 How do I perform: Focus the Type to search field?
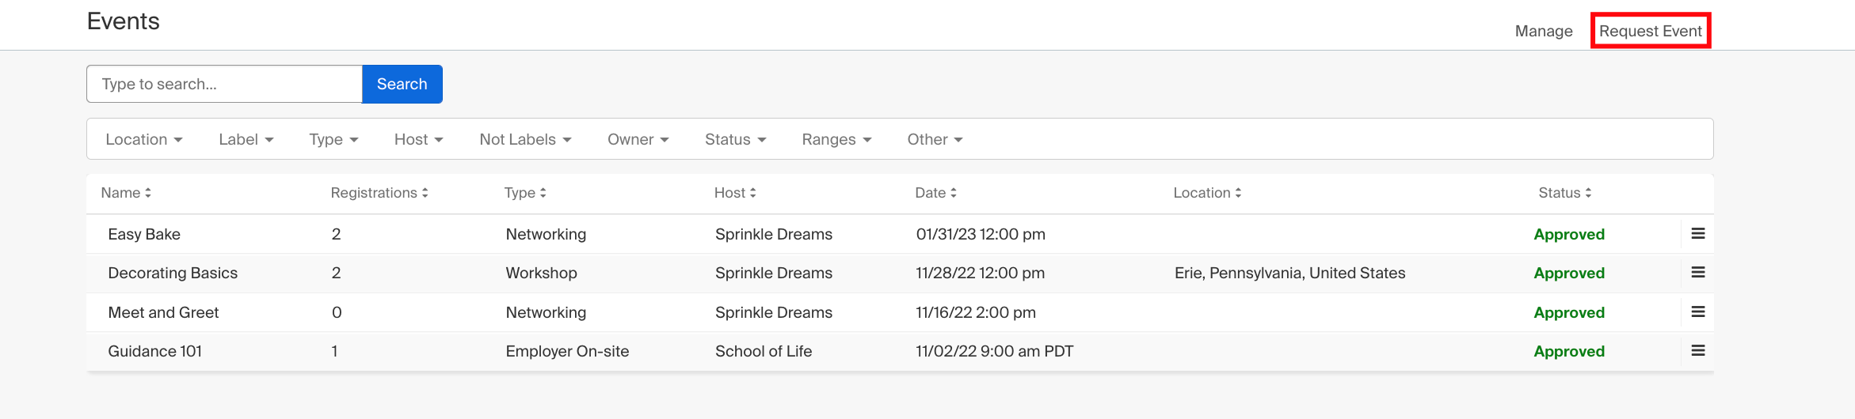click(224, 84)
